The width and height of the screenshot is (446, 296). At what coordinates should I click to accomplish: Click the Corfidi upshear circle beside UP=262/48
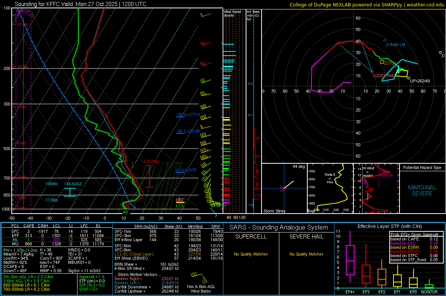(409, 78)
